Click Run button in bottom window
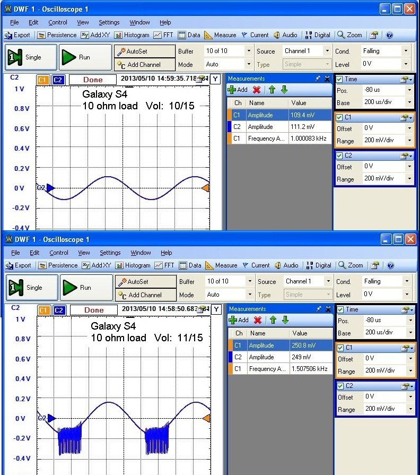The height and width of the screenshot is (475, 420). pos(86,288)
